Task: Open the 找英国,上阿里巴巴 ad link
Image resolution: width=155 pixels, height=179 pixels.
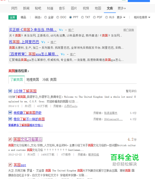Action: pyautogui.click(x=24, y=42)
